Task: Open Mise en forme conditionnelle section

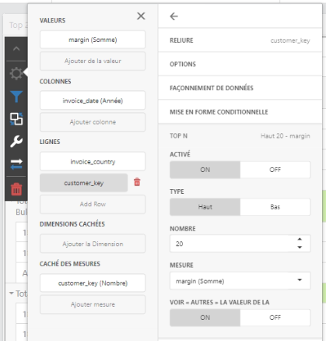Action: pyautogui.click(x=240, y=112)
